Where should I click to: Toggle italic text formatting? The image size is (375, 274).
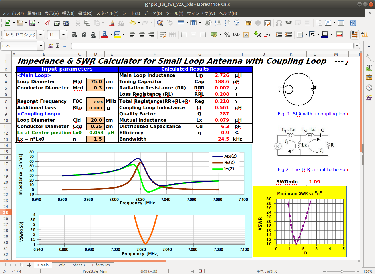[x=84, y=35]
